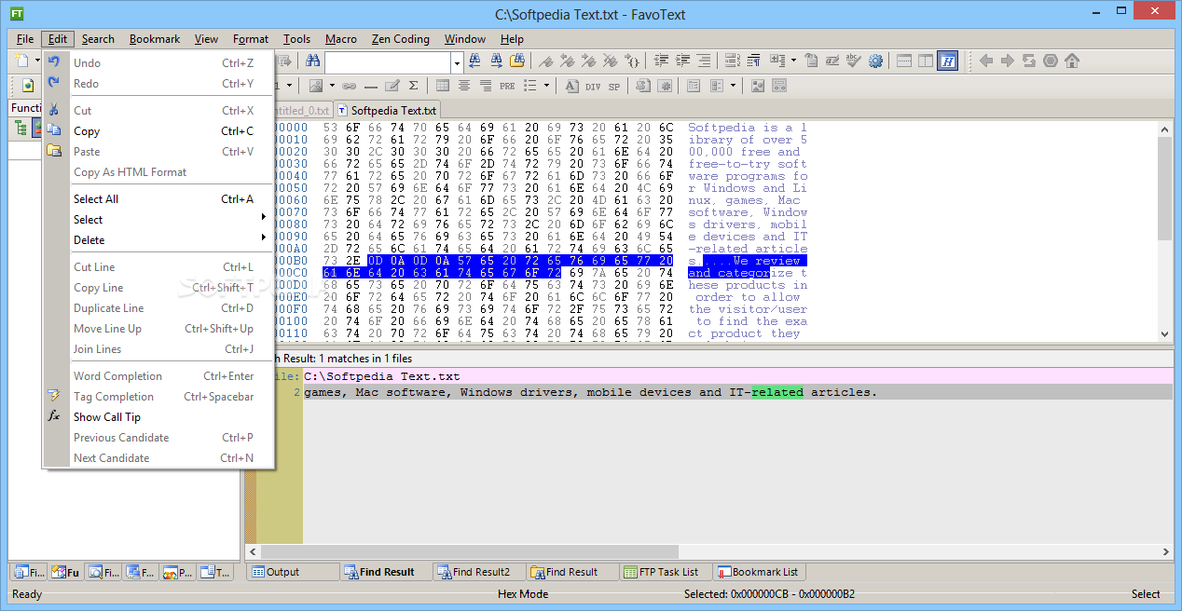Click the Sigma symbol icon

pos(414,86)
